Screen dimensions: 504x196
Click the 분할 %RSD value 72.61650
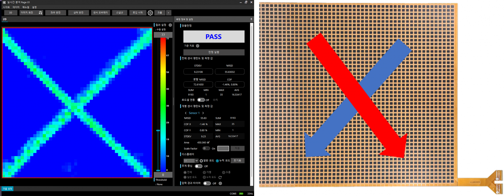click(198, 84)
